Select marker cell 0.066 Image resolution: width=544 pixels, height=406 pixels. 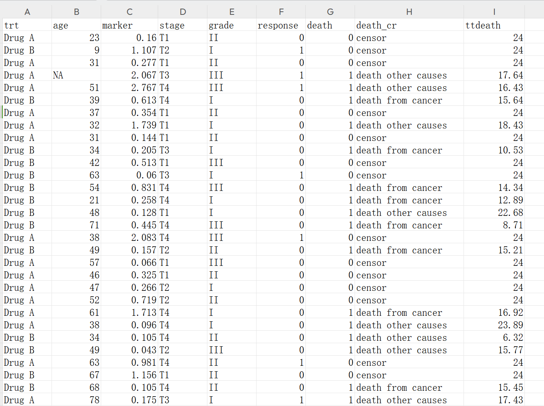129,262
